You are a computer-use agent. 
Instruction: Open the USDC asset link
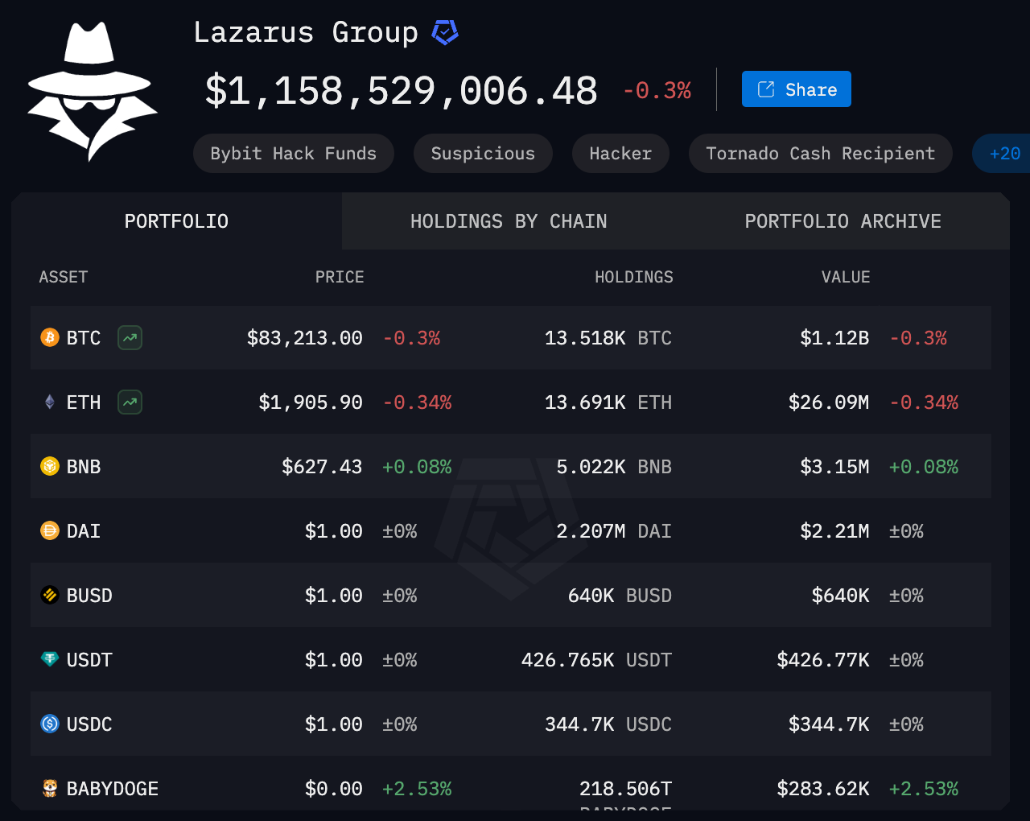tap(89, 724)
